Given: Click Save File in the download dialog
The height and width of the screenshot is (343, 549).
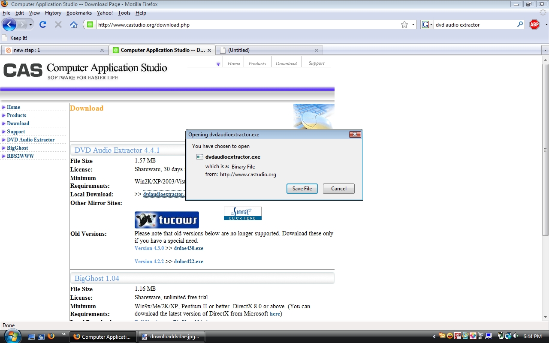Looking at the screenshot, I should 302,189.
